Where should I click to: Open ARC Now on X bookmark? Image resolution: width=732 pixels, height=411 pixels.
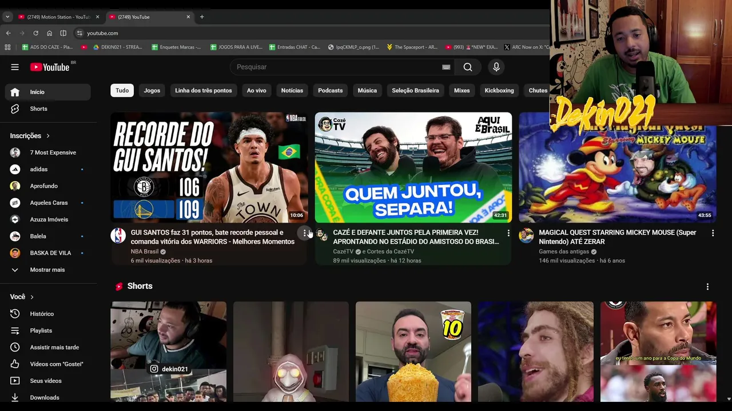pyautogui.click(x=527, y=47)
